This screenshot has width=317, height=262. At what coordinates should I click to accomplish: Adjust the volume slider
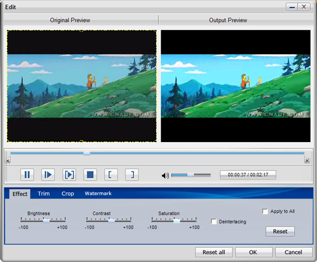coord(191,175)
